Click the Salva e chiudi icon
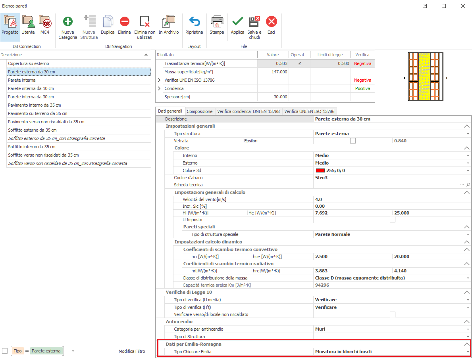 point(254,22)
